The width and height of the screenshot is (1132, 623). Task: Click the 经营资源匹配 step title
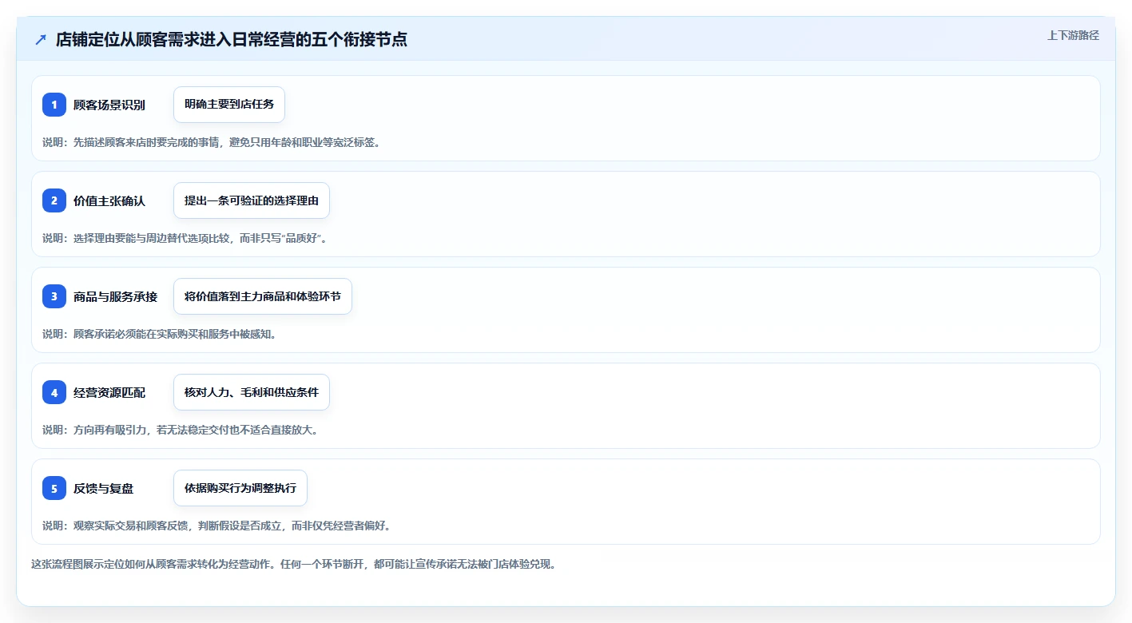point(109,392)
